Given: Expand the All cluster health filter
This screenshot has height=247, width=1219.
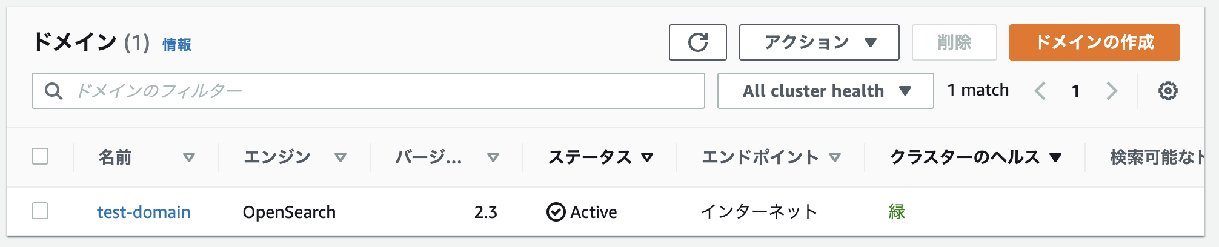Looking at the screenshot, I should point(825,91).
